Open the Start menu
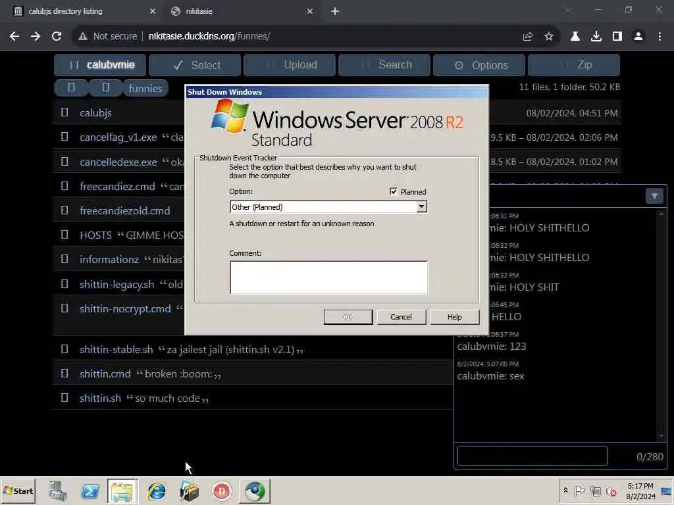Viewport: 674px width, 505px height. (x=18, y=491)
